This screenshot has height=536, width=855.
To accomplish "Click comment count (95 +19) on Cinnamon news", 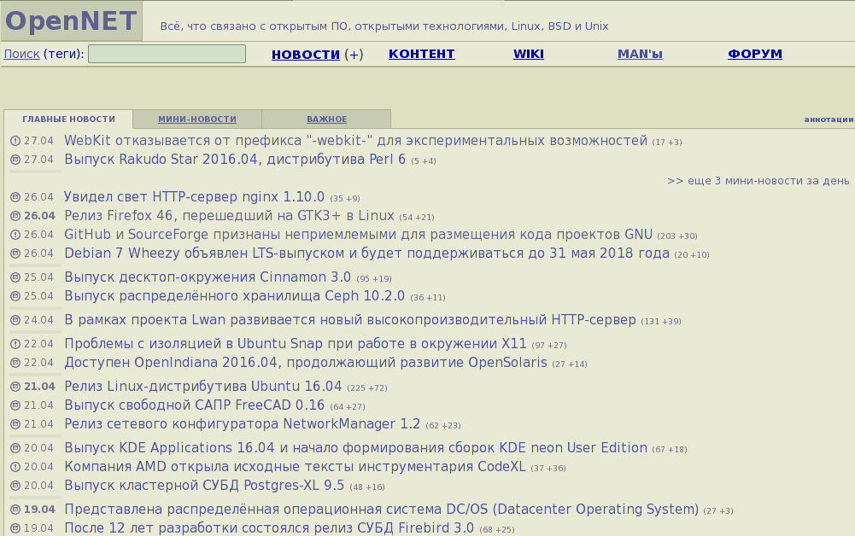I will tap(374, 279).
